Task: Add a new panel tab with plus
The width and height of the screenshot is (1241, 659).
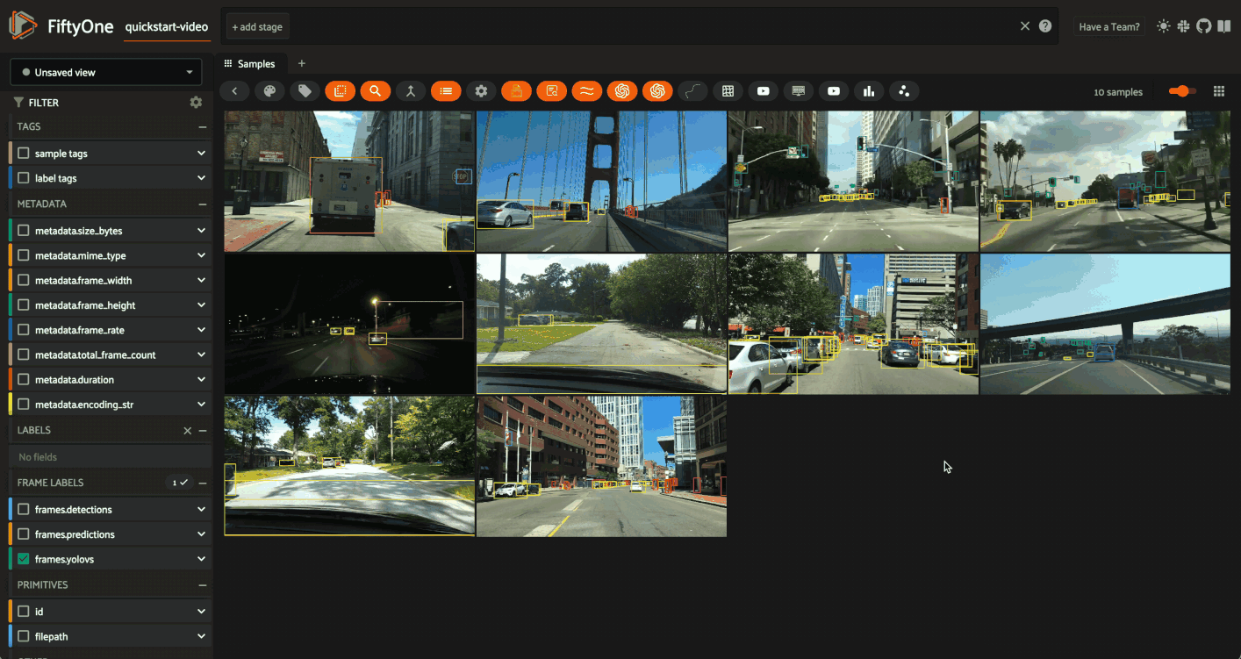Action: click(x=302, y=63)
